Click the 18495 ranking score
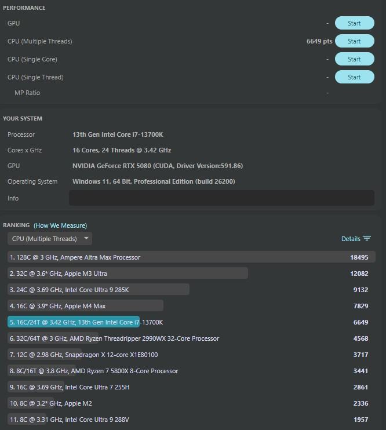Image resolution: width=386 pixels, height=430 pixels. (x=359, y=257)
